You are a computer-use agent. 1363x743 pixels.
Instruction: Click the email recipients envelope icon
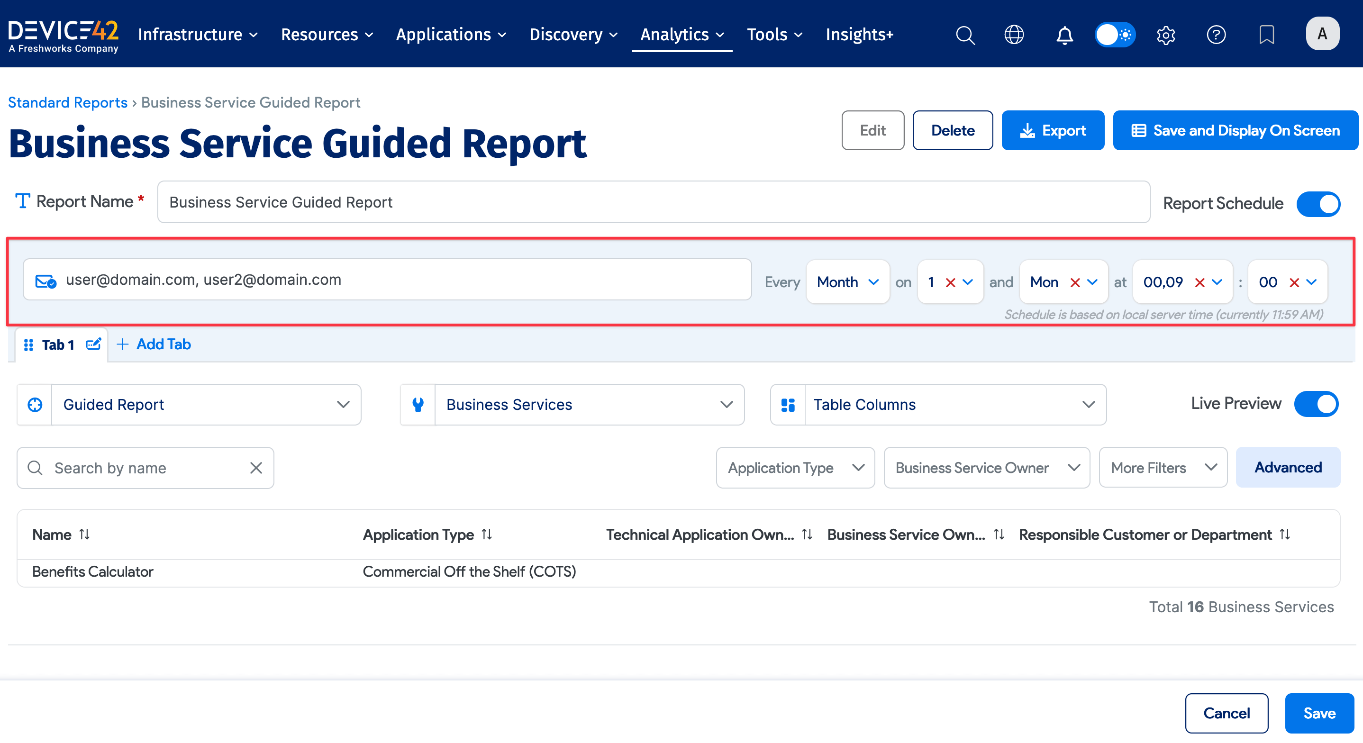click(45, 281)
